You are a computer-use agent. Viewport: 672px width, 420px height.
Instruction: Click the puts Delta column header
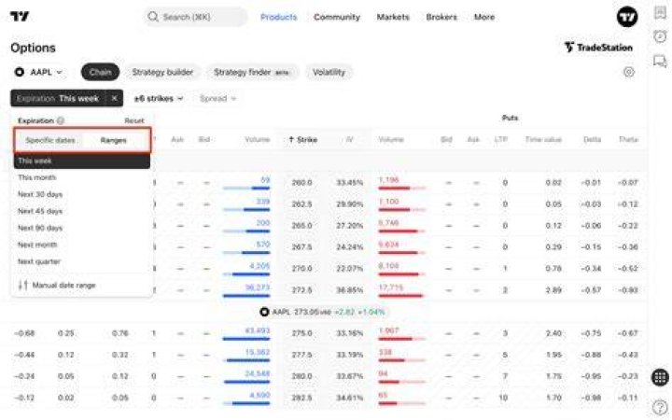pos(592,139)
